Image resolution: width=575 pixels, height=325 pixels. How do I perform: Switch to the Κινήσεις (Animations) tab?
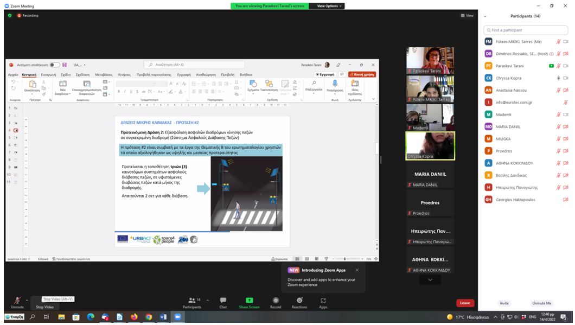(x=124, y=74)
